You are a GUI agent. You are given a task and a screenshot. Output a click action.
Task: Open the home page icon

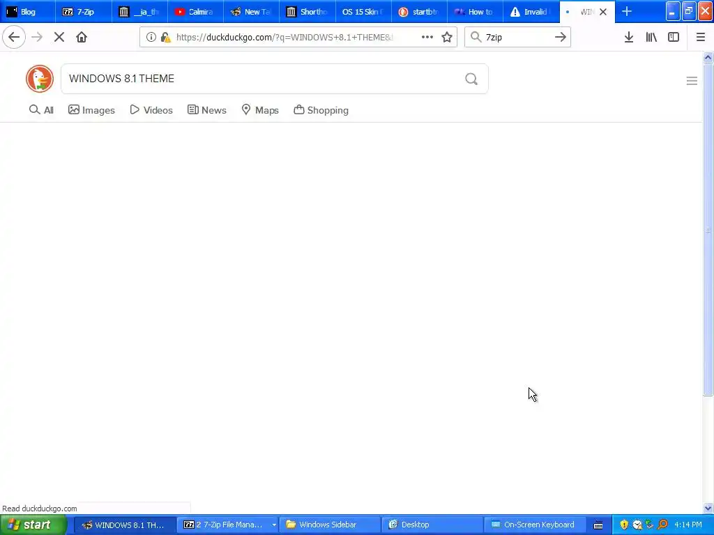pos(82,38)
